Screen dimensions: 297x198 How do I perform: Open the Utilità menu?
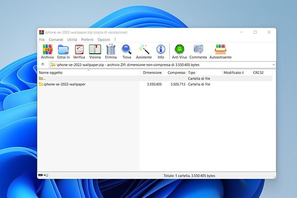tap(72, 40)
